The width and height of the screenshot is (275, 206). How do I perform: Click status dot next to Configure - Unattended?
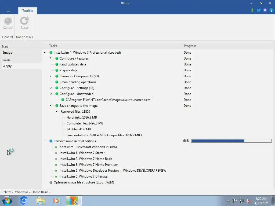click(57, 94)
